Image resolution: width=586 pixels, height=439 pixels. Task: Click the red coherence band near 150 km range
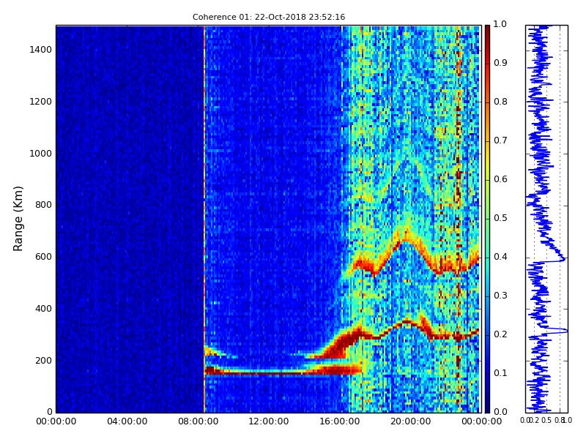pyautogui.click(x=284, y=371)
